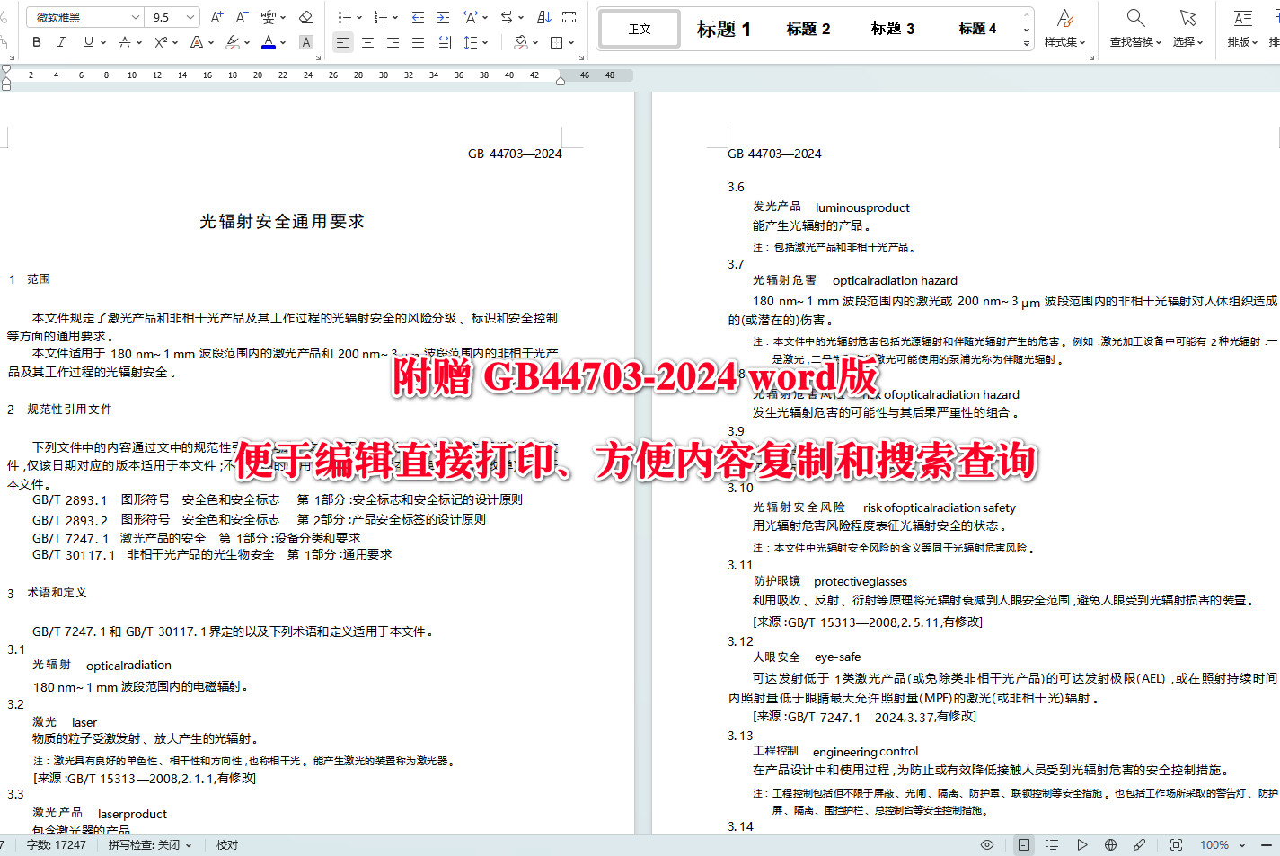Apply 标题 1 heading style
Image resolution: width=1280 pixels, height=856 pixels.
[724, 29]
